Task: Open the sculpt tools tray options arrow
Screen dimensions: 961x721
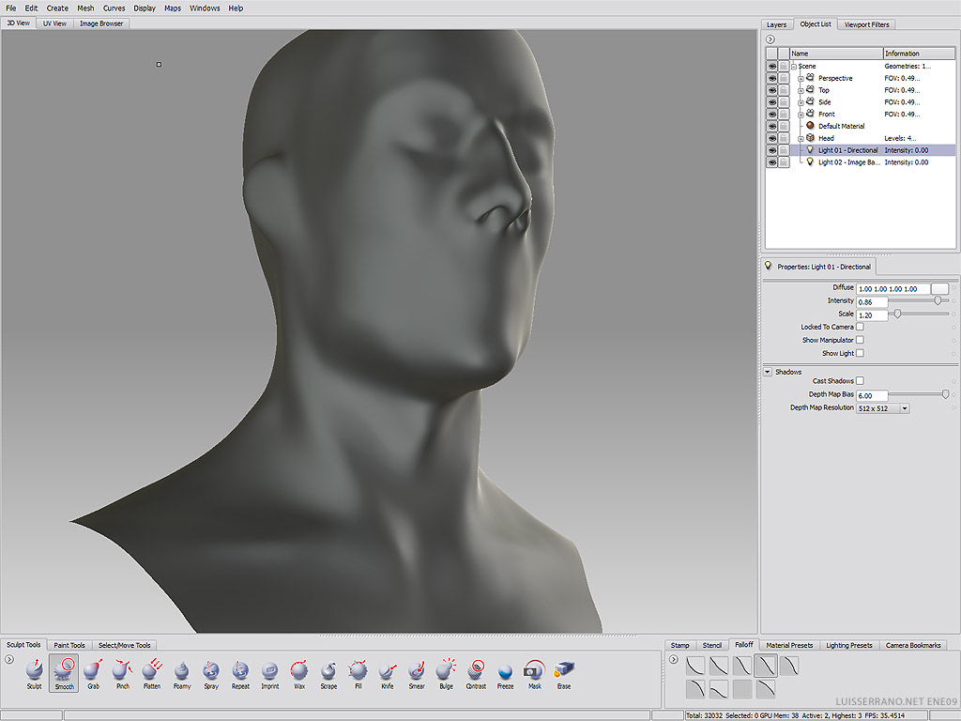Action: pos(9,660)
